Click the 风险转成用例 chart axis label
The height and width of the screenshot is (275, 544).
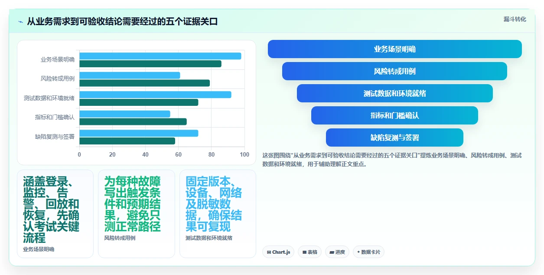[x=58, y=79]
